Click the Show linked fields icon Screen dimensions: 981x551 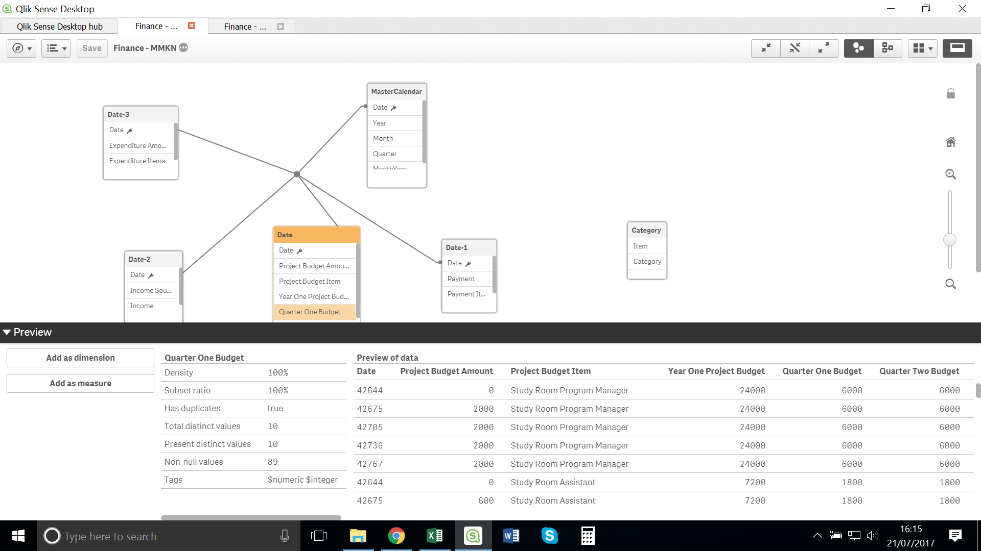(795, 48)
